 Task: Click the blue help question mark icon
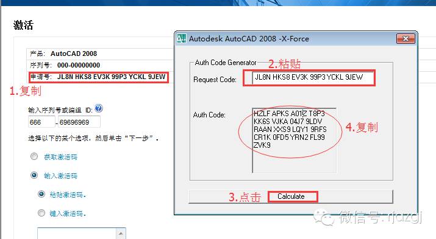(99, 108)
